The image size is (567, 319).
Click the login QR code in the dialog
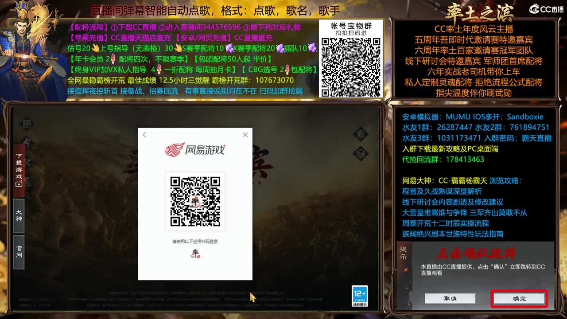tap(195, 202)
